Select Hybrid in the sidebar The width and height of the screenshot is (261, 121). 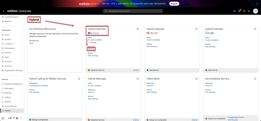point(12,111)
